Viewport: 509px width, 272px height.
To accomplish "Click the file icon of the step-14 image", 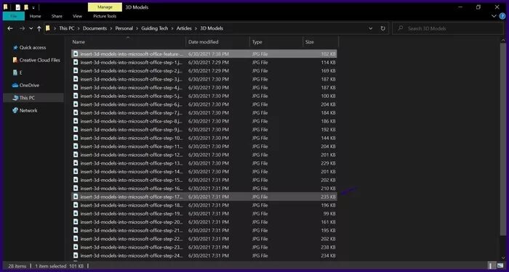I will (76, 172).
